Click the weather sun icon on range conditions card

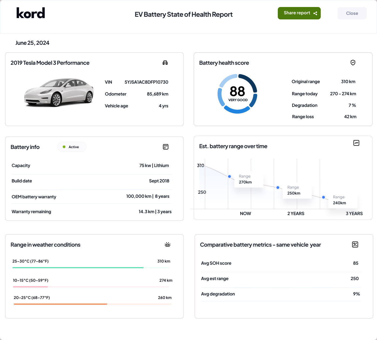point(167,244)
